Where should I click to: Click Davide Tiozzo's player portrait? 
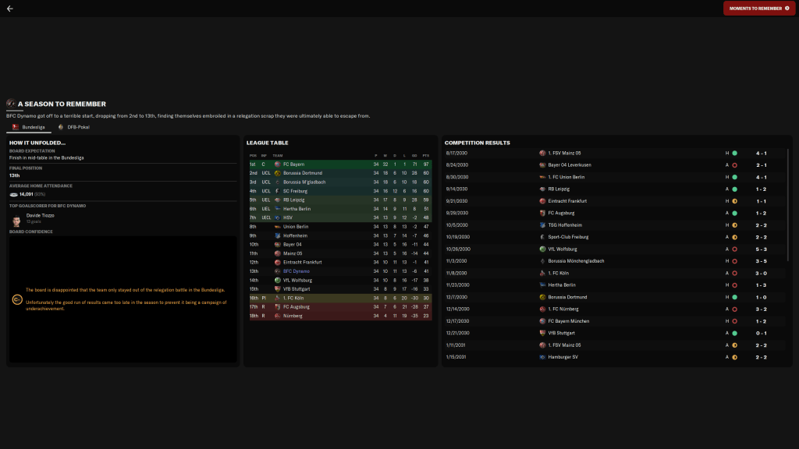coord(16,219)
